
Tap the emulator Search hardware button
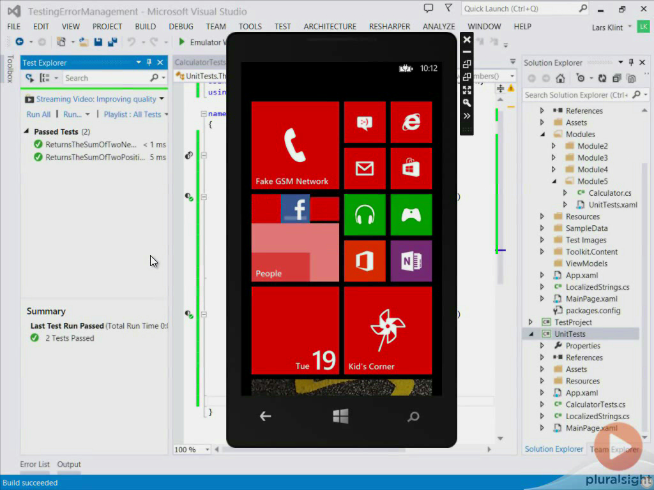pos(413,416)
